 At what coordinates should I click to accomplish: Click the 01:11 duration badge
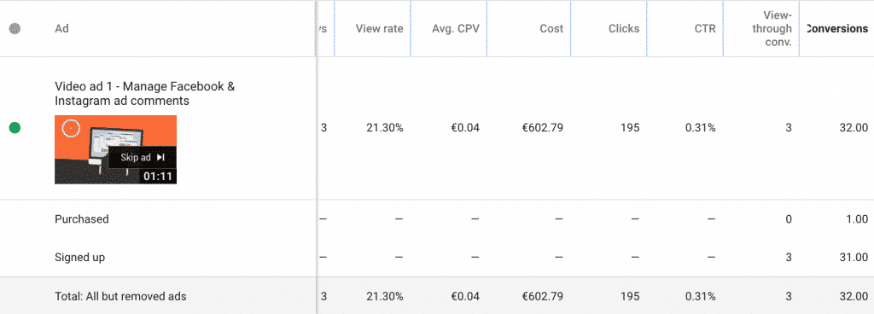coord(158,177)
